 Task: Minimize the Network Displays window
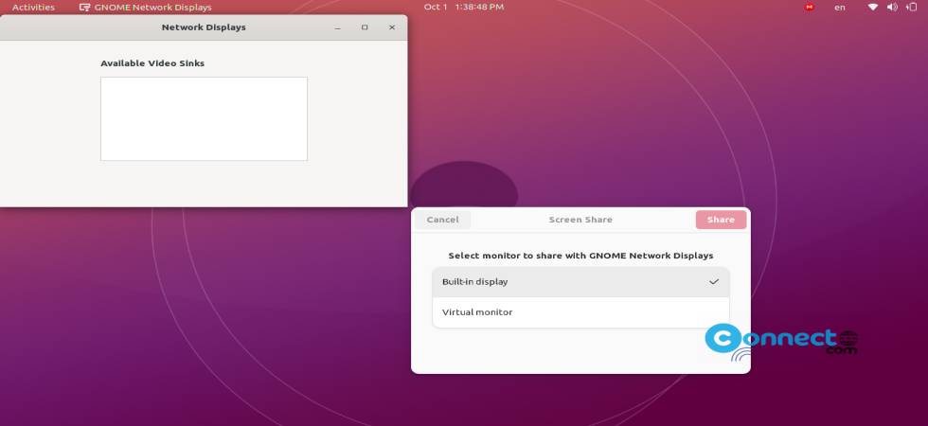point(337,27)
